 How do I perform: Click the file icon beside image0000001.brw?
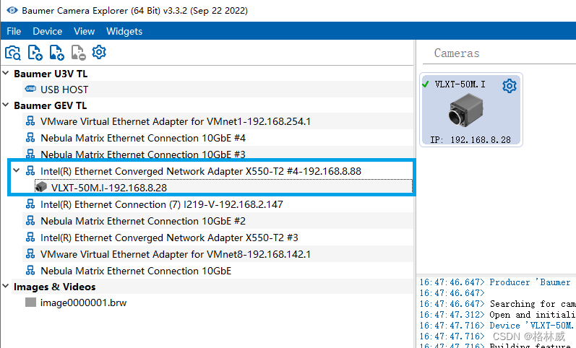click(x=30, y=302)
